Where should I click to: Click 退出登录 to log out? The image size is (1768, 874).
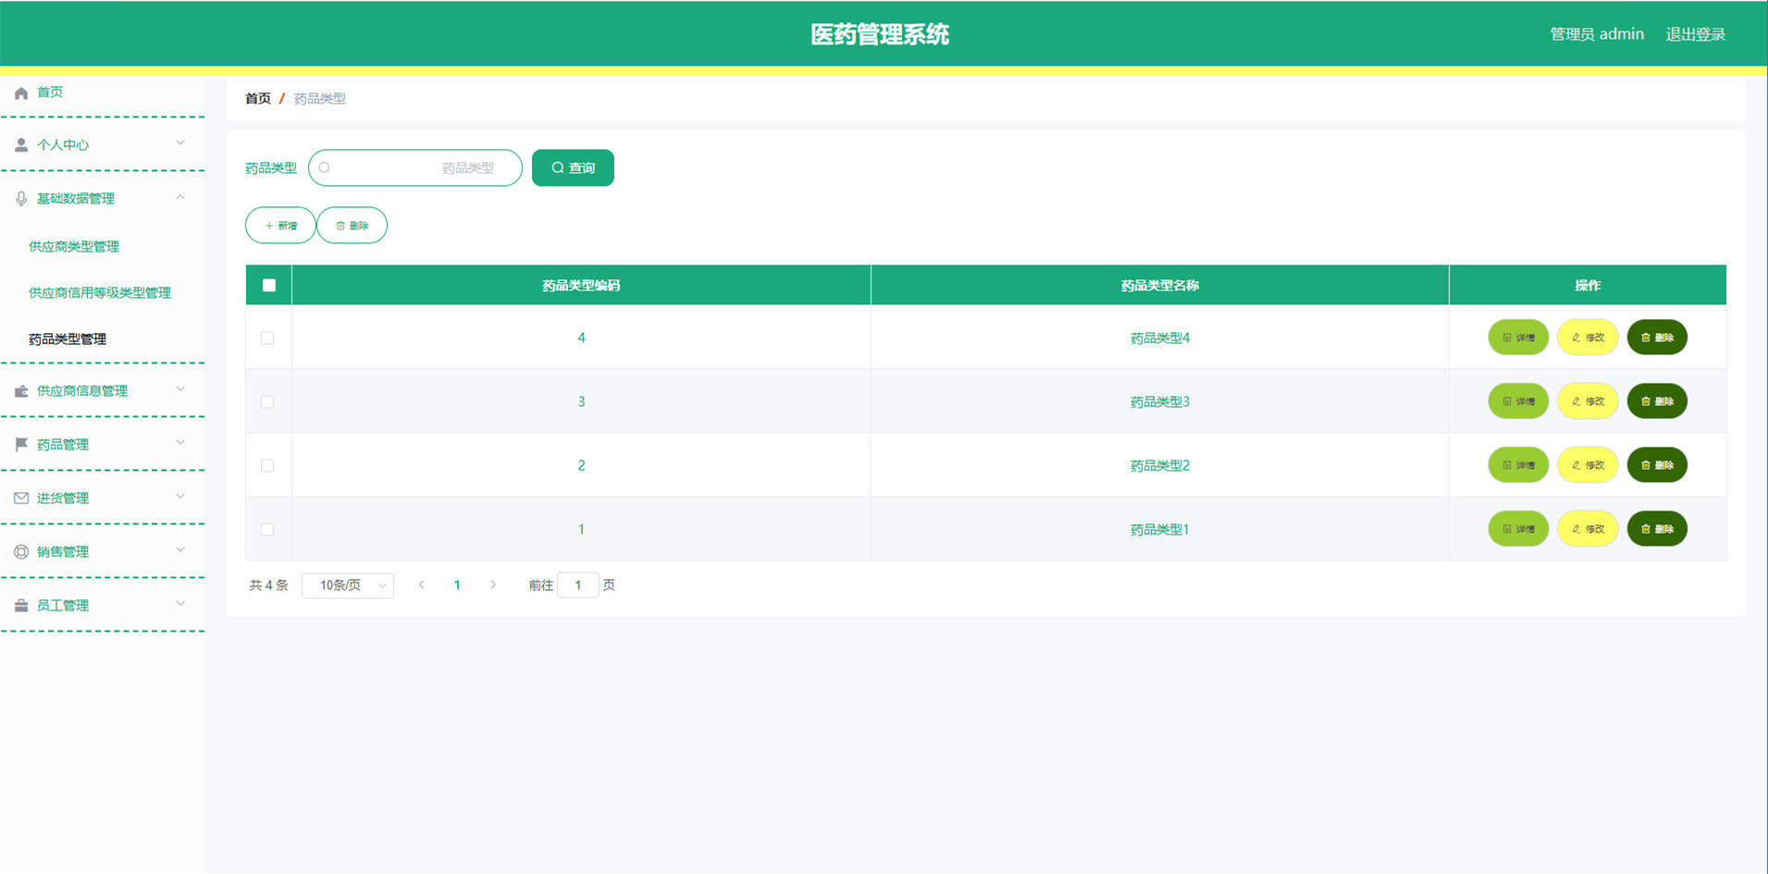[1696, 34]
